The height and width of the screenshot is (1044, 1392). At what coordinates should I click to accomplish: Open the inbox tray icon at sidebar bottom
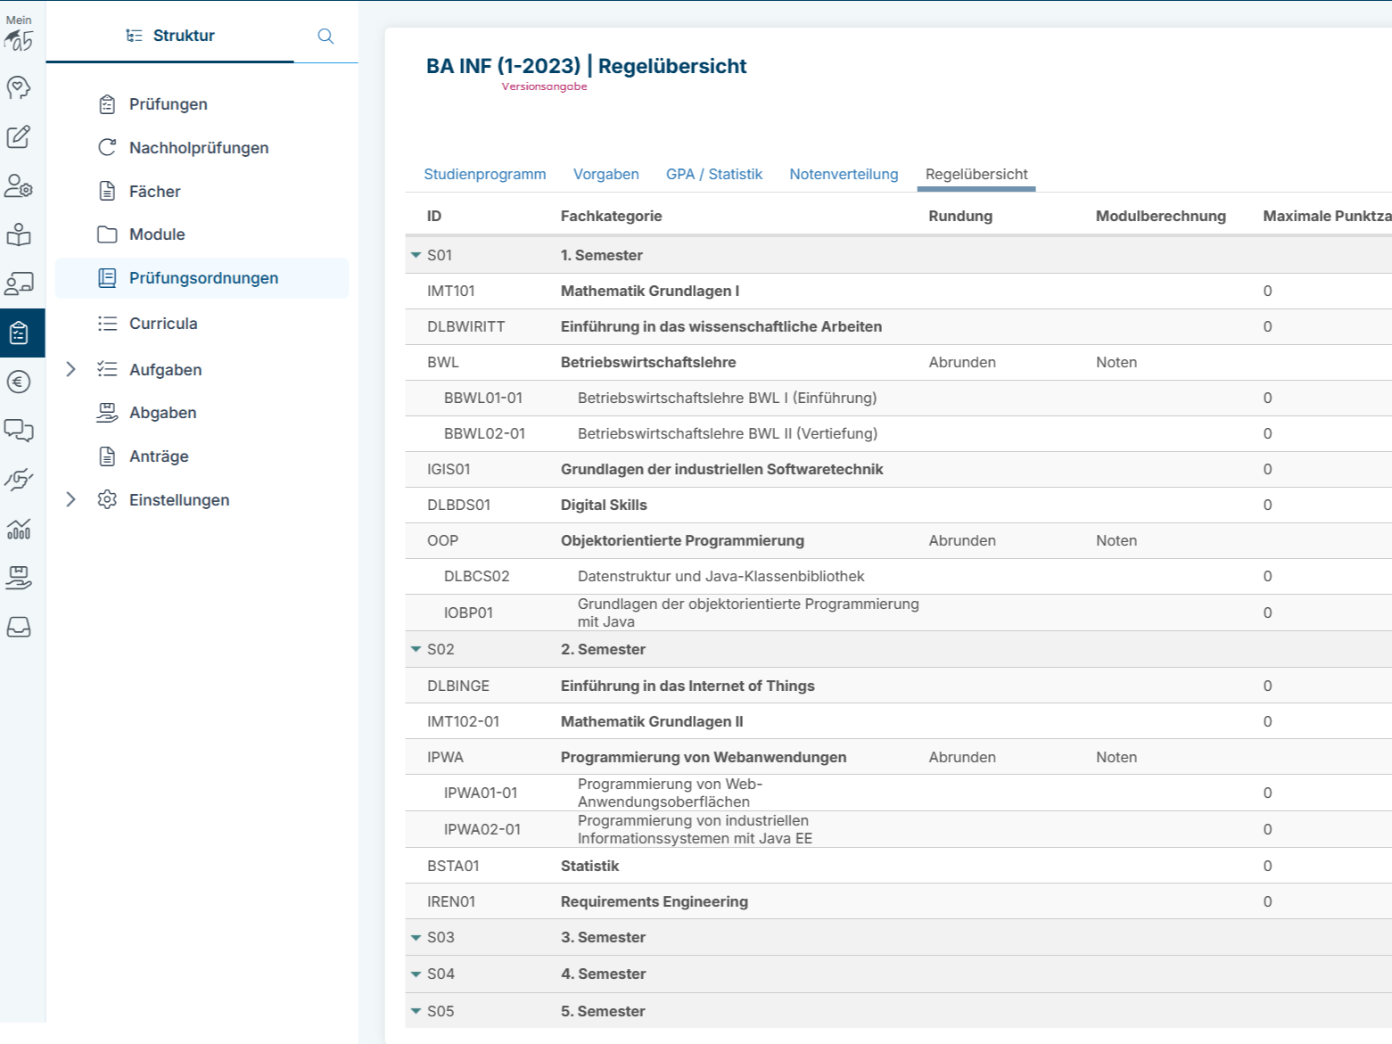pyautogui.click(x=21, y=628)
